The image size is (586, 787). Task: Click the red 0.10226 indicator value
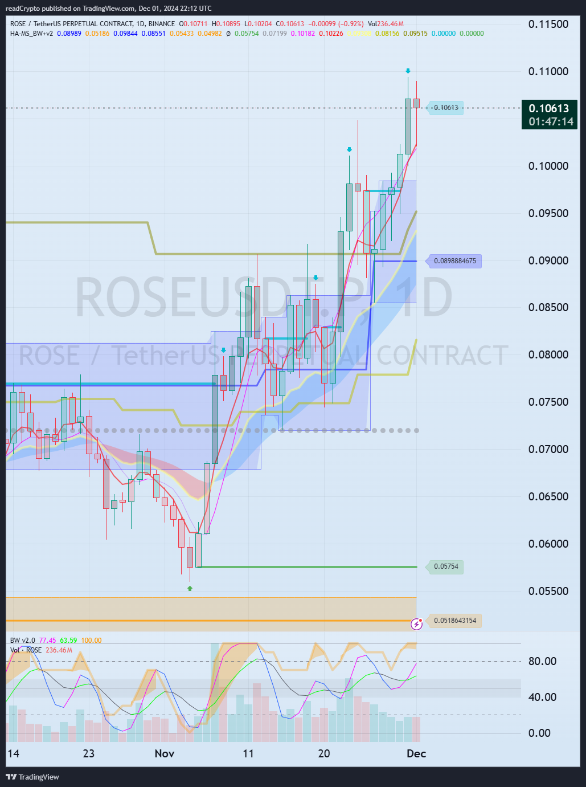coord(331,34)
